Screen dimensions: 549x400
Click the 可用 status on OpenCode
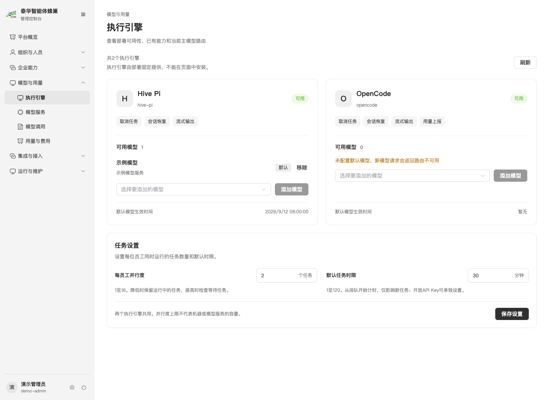click(519, 99)
